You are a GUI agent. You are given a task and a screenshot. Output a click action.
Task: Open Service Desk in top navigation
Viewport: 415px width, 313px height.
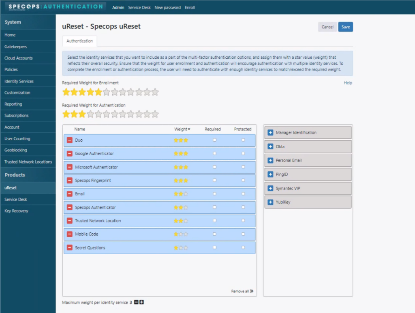139,7
